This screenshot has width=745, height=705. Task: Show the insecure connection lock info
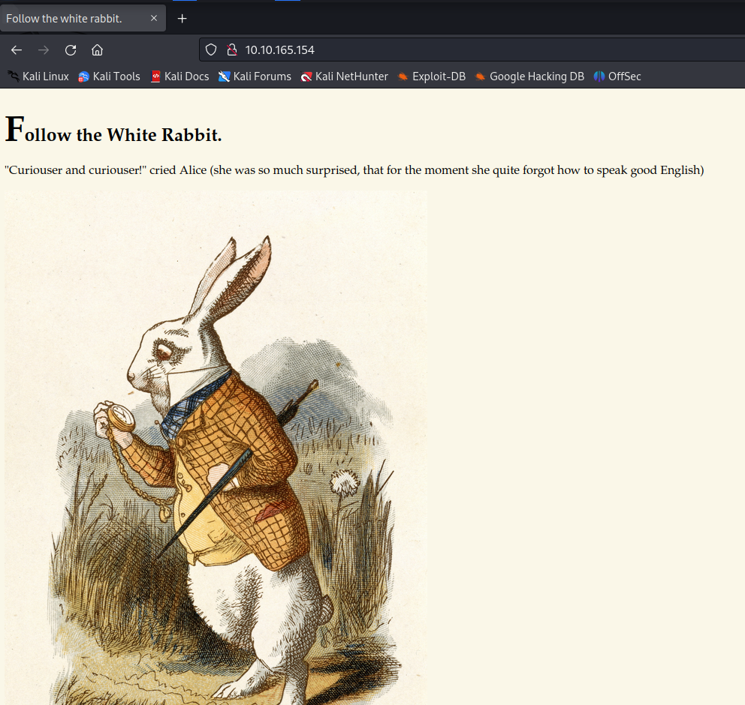click(x=232, y=49)
